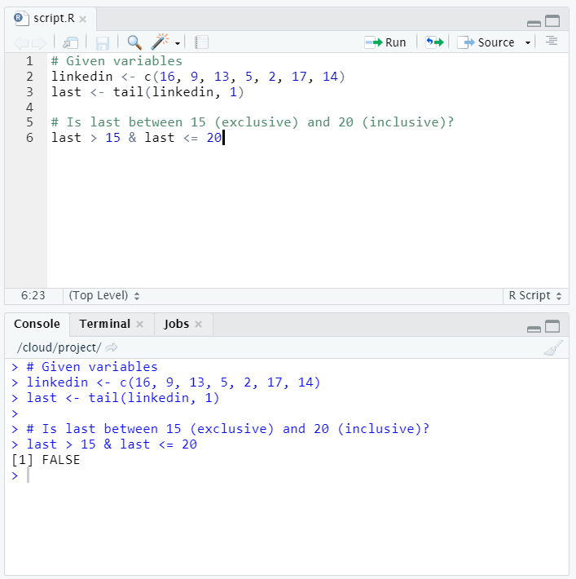Close the Terminal tab

pos(139,325)
